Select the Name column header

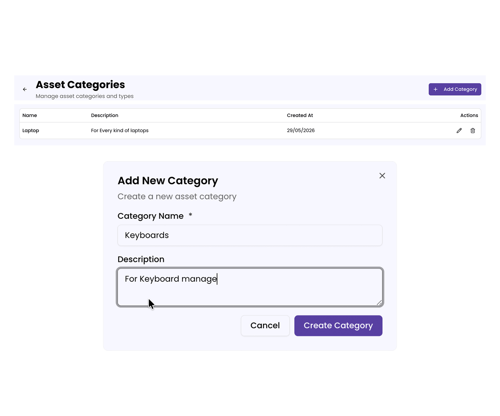tap(30, 115)
